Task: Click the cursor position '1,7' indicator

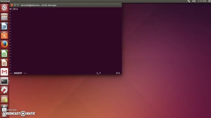Action: [x=99, y=73]
